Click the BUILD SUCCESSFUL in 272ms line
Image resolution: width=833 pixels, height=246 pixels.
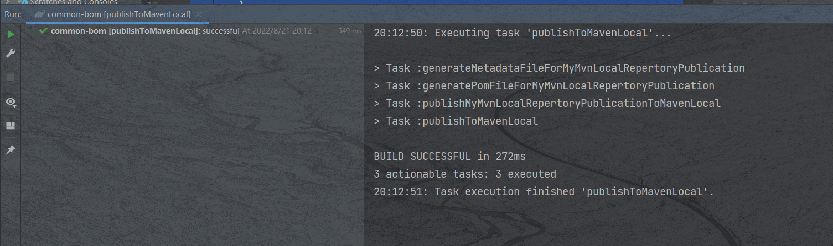[450, 157]
